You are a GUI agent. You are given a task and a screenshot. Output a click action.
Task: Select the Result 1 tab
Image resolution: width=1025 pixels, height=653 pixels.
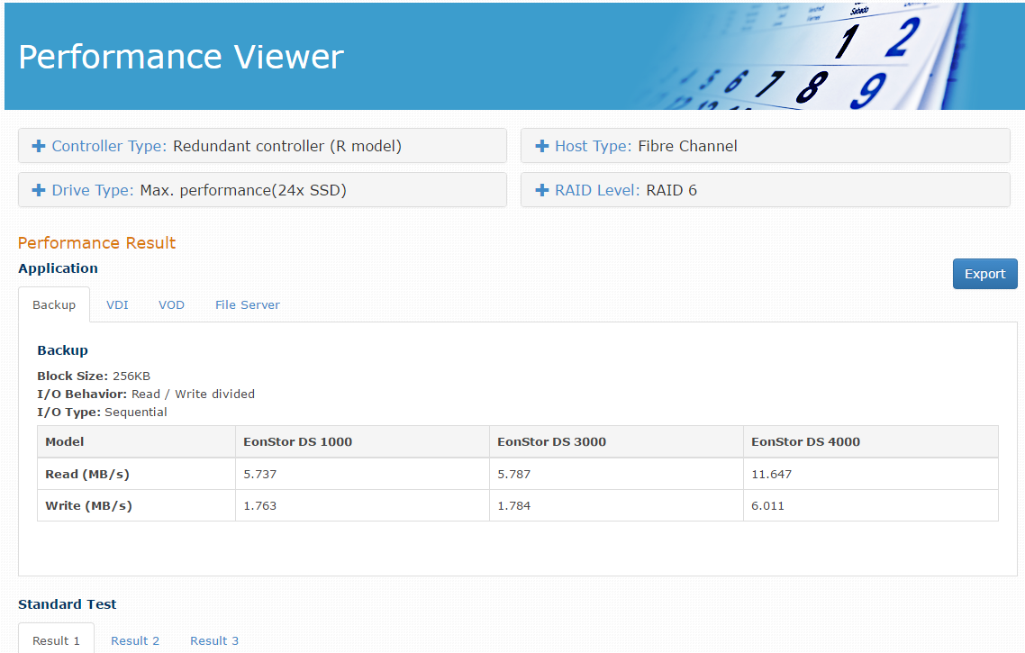[56, 640]
